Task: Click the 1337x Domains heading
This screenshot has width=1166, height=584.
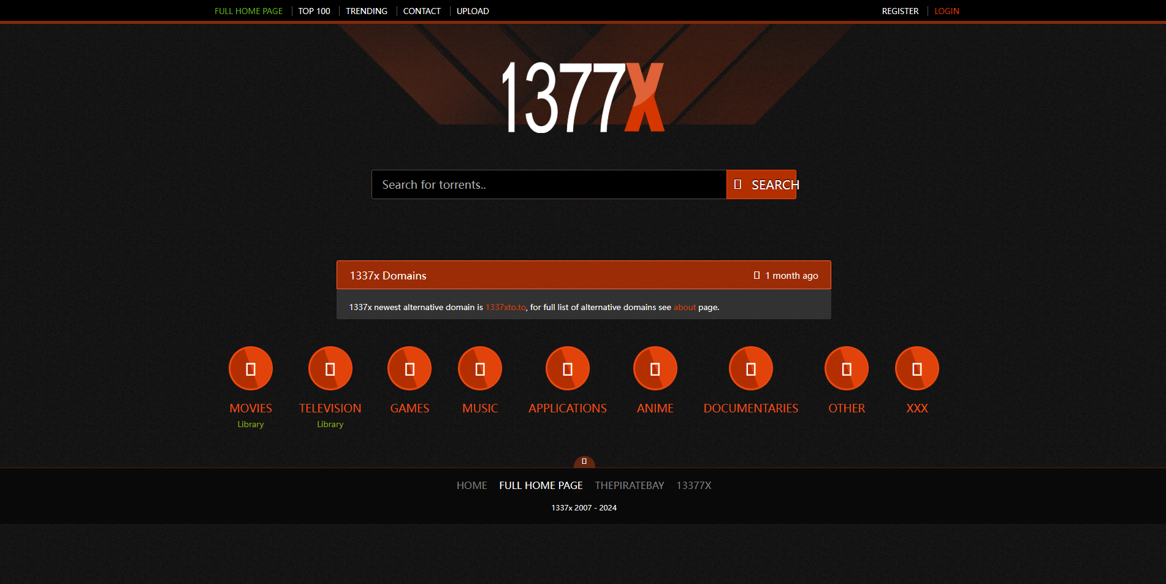Action: point(388,276)
